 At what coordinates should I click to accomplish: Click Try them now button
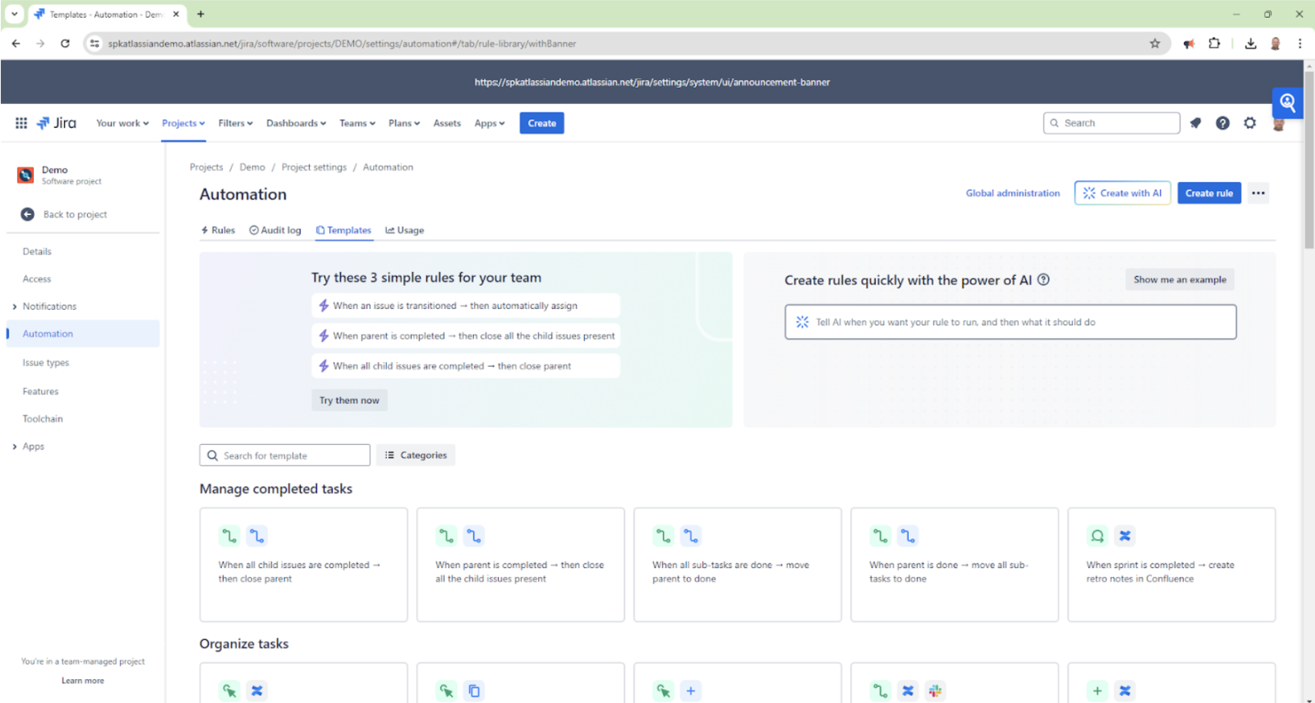[349, 401]
